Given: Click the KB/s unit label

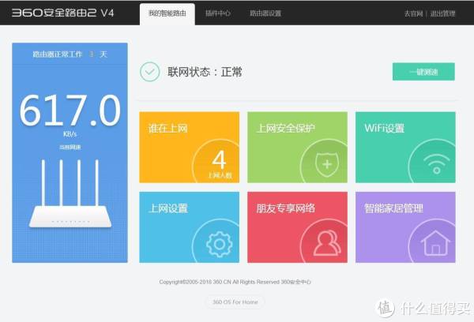Looking at the screenshot, I should click(70, 134).
